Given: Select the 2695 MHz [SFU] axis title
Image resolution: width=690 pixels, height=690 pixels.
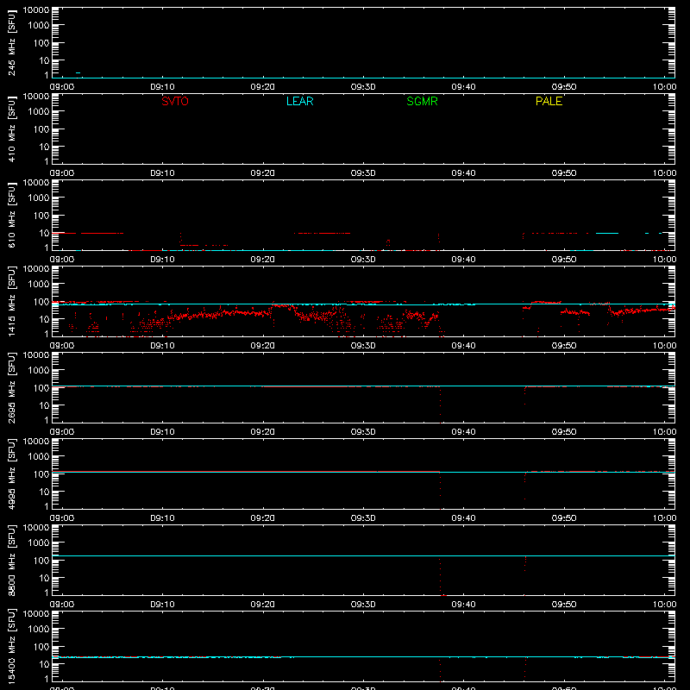Looking at the screenshot, I should (12, 387).
